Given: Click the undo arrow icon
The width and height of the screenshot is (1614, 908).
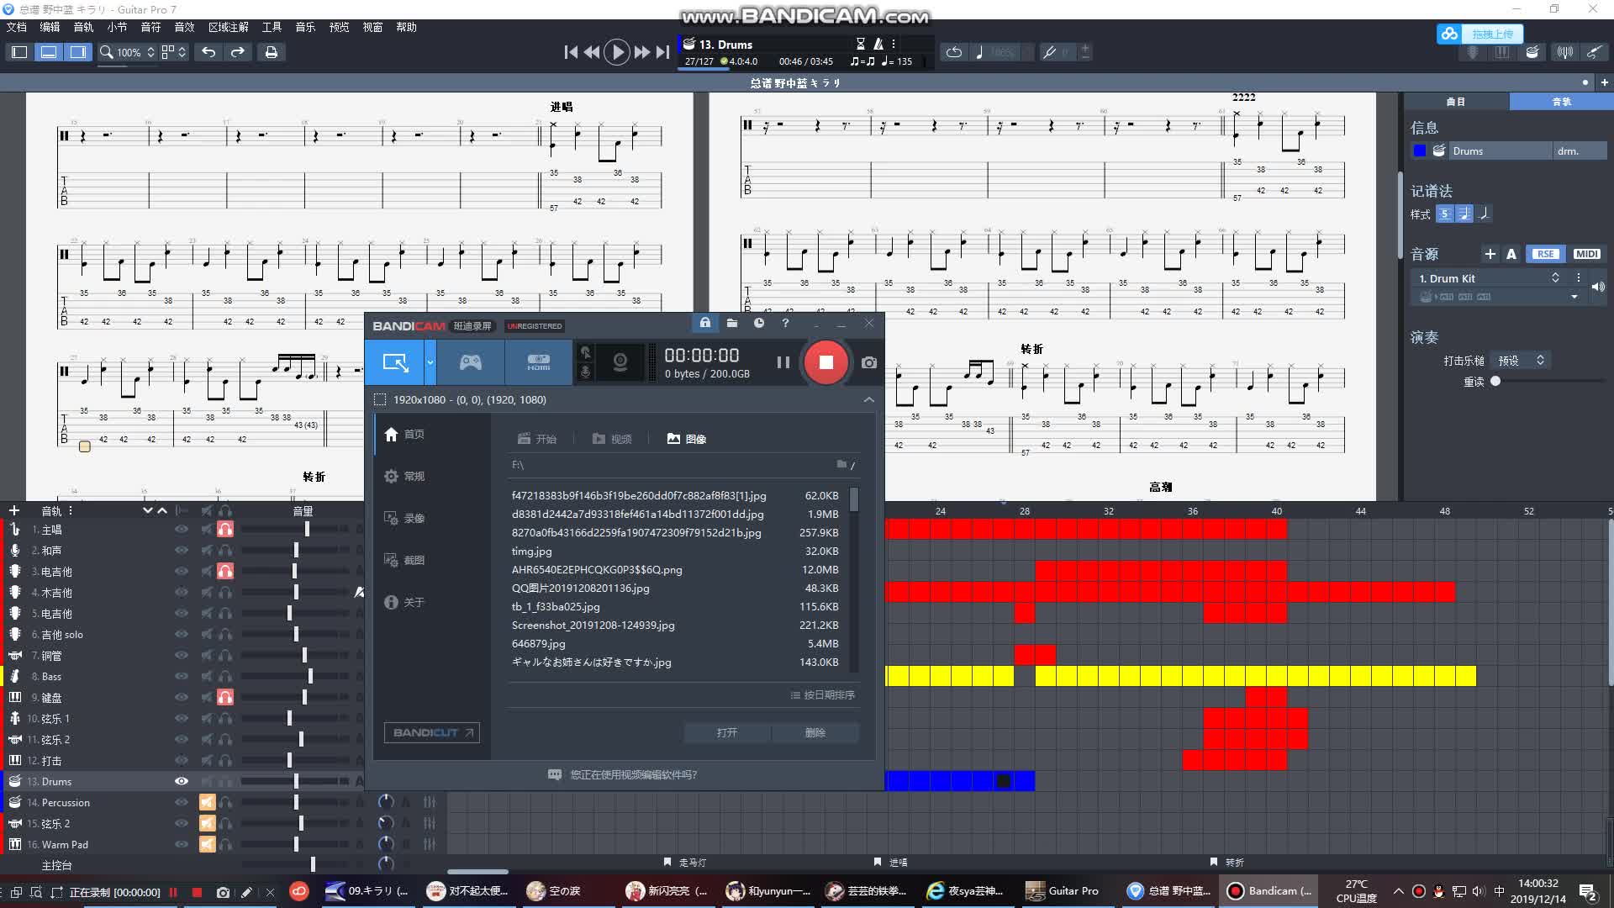Looking at the screenshot, I should [208, 52].
